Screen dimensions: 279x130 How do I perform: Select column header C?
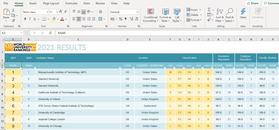(78, 39)
